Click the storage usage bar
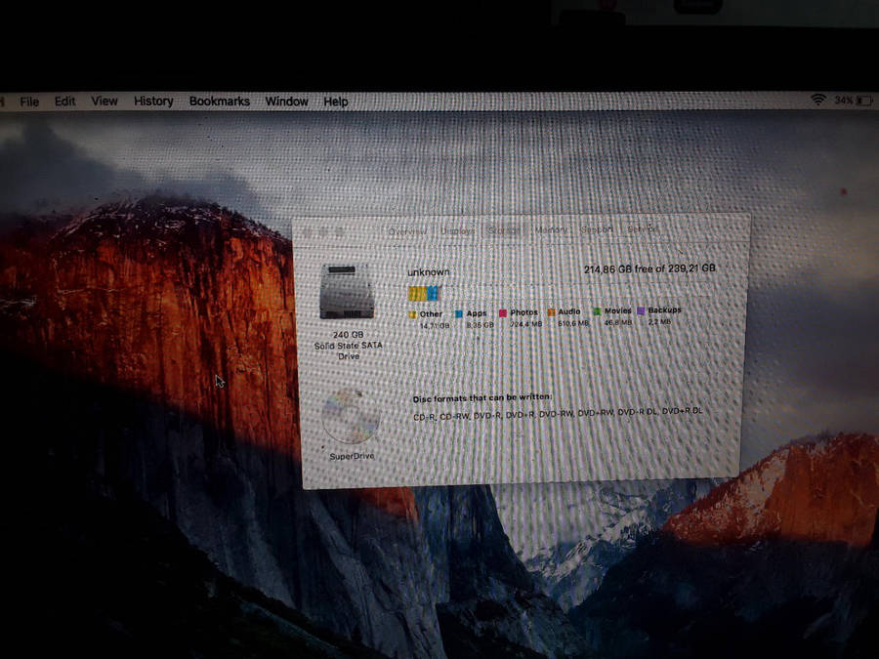This screenshot has width=879, height=659. pyautogui.click(x=423, y=293)
